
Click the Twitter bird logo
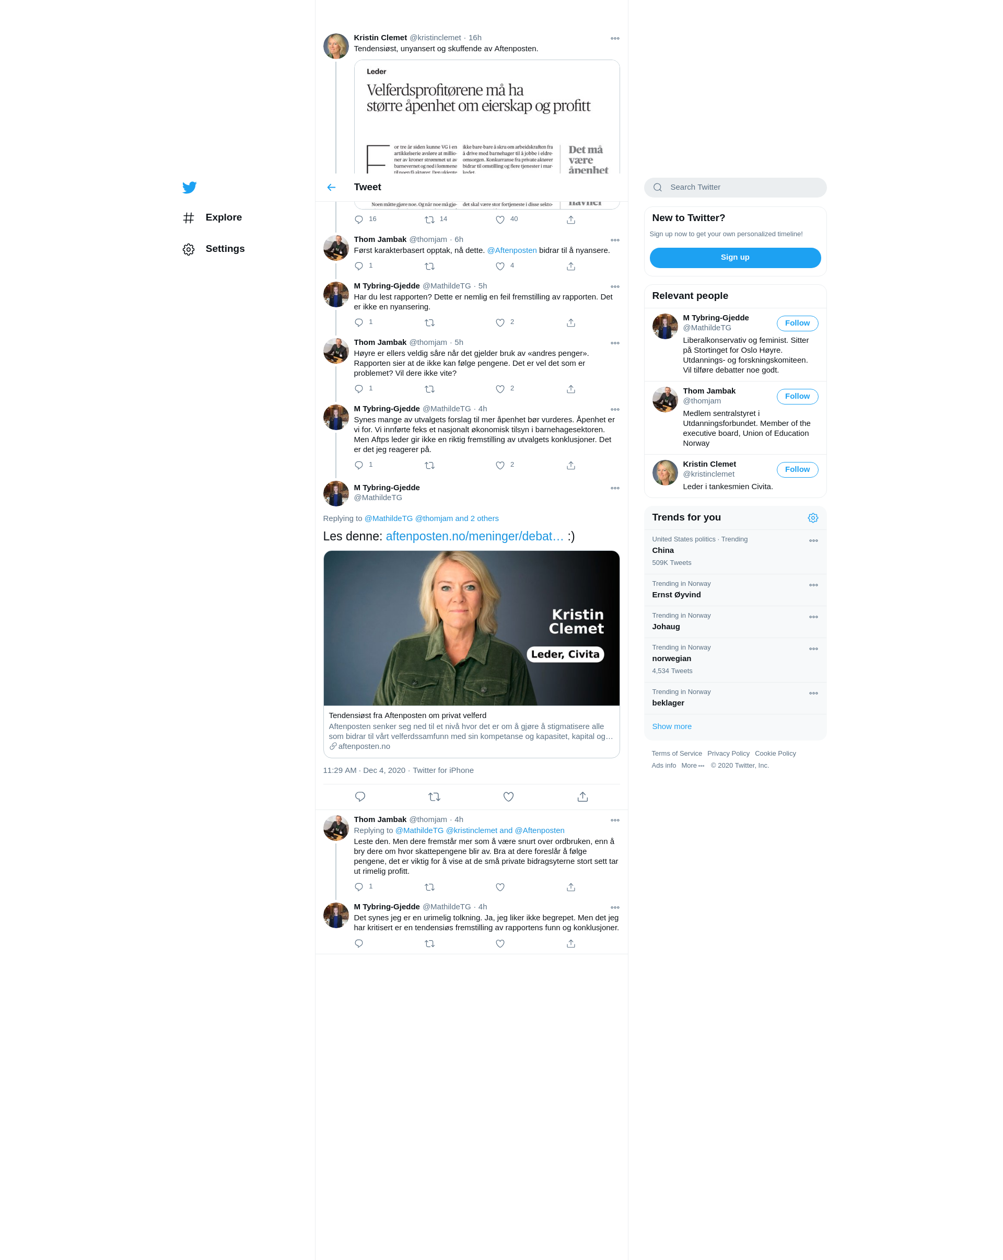tap(189, 188)
